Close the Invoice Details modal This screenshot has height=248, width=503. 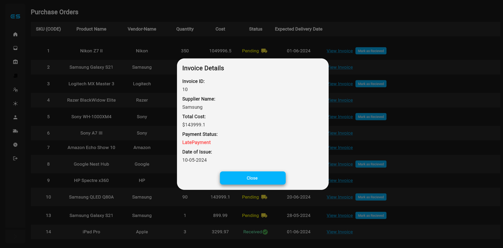click(x=253, y=178)
